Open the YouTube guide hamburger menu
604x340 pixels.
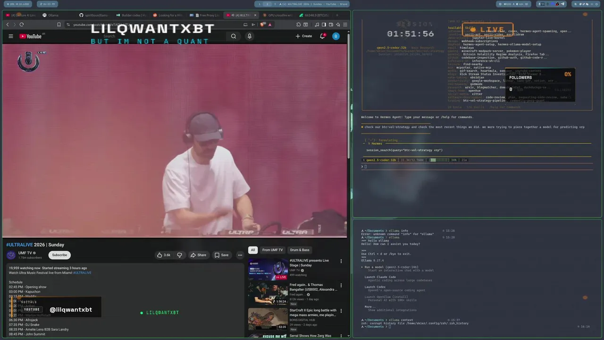click(11, 36)
